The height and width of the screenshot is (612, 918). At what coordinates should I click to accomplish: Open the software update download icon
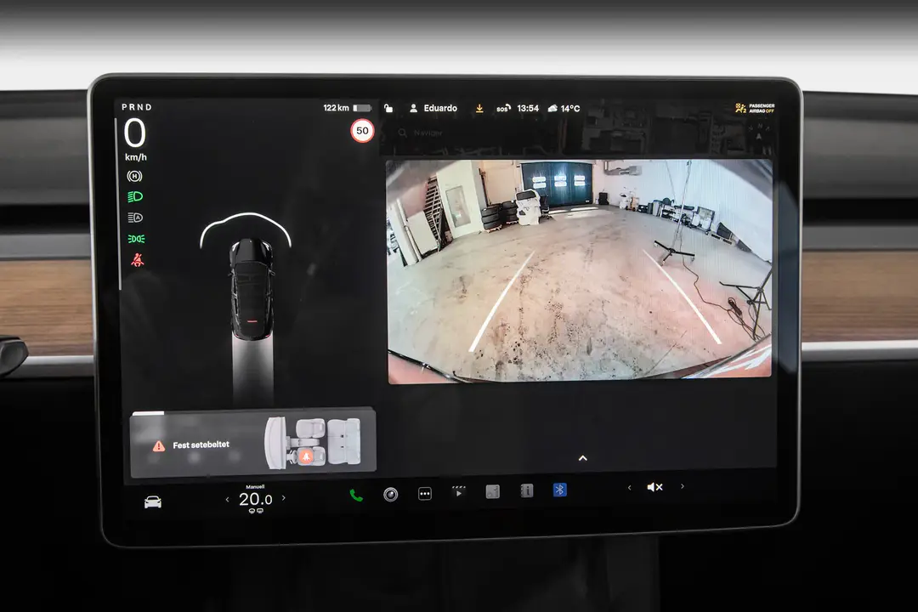pos(479,108)
